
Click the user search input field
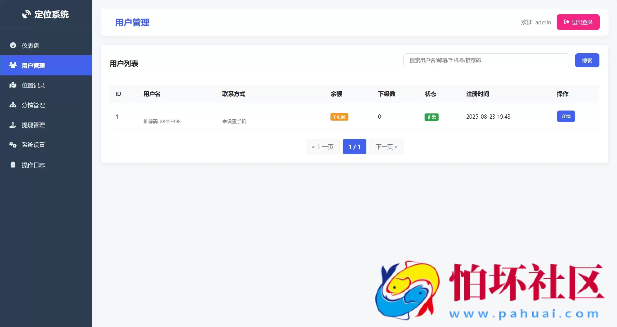pyautogui.click(x=486, y=60)
